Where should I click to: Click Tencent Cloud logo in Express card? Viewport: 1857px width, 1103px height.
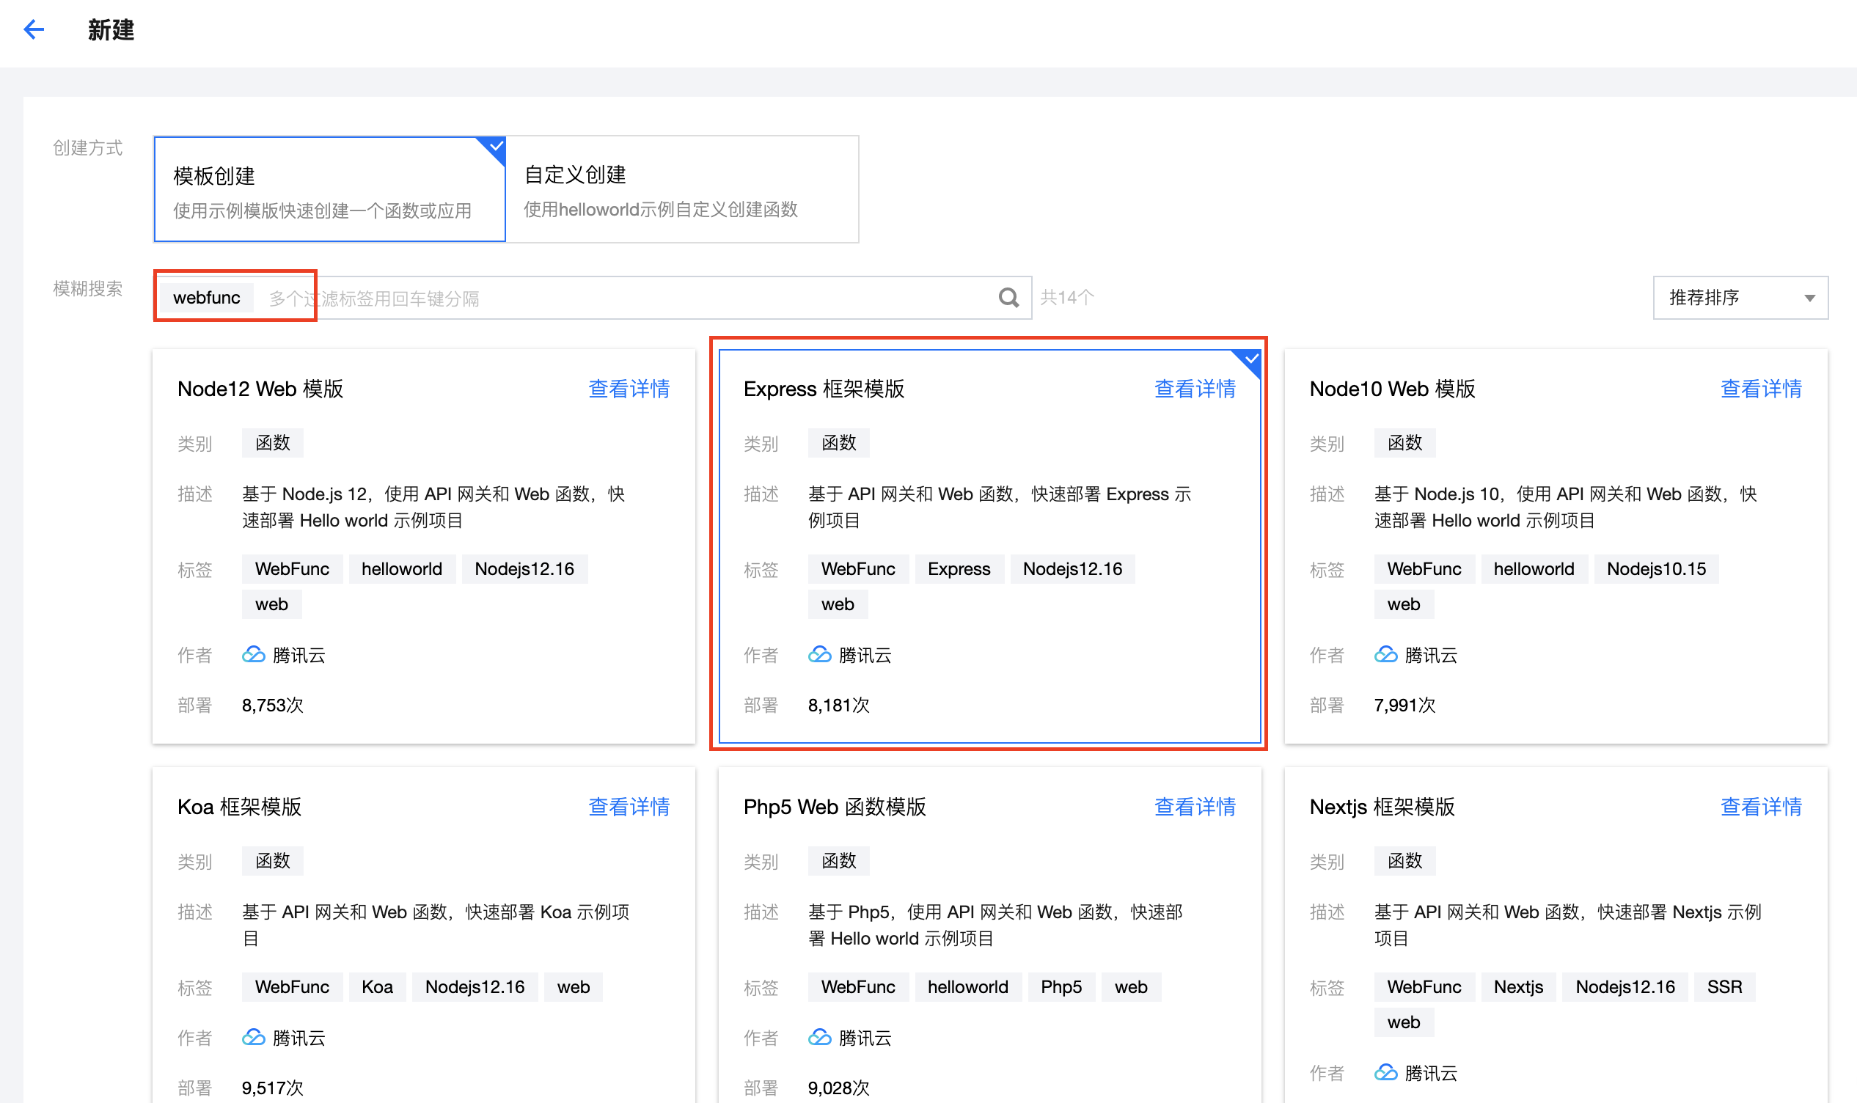click(x=820, y=655)
